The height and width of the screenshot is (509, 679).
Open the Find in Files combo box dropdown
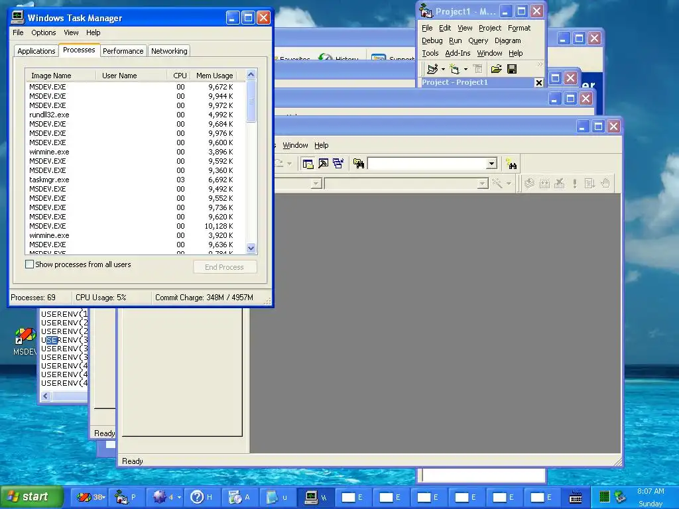coord(491,164)
